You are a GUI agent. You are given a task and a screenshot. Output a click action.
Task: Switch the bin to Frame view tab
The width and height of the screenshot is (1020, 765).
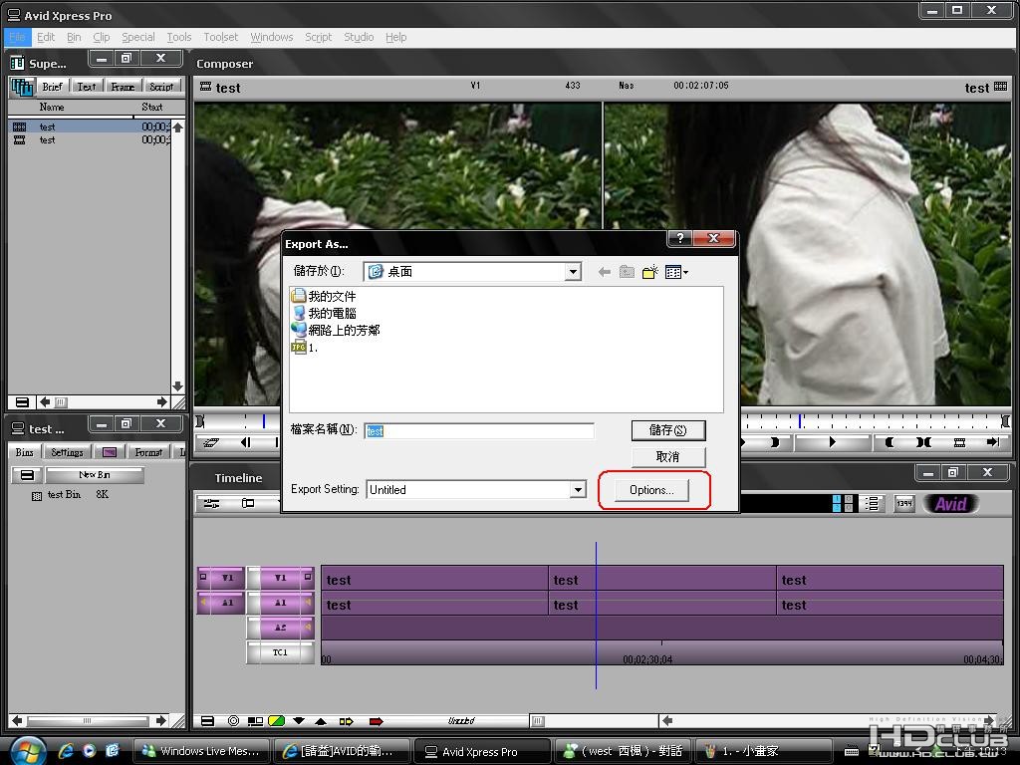(123, 87)
